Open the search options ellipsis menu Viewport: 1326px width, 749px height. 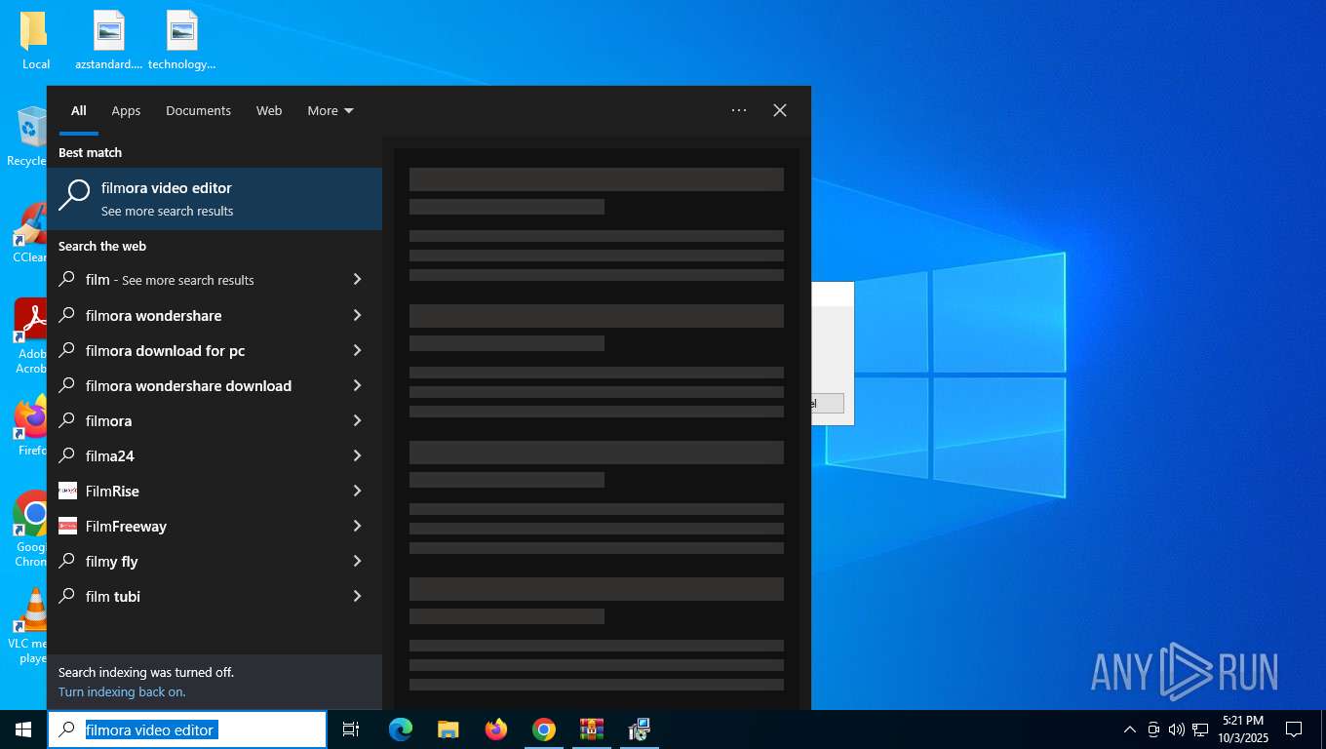739,110
